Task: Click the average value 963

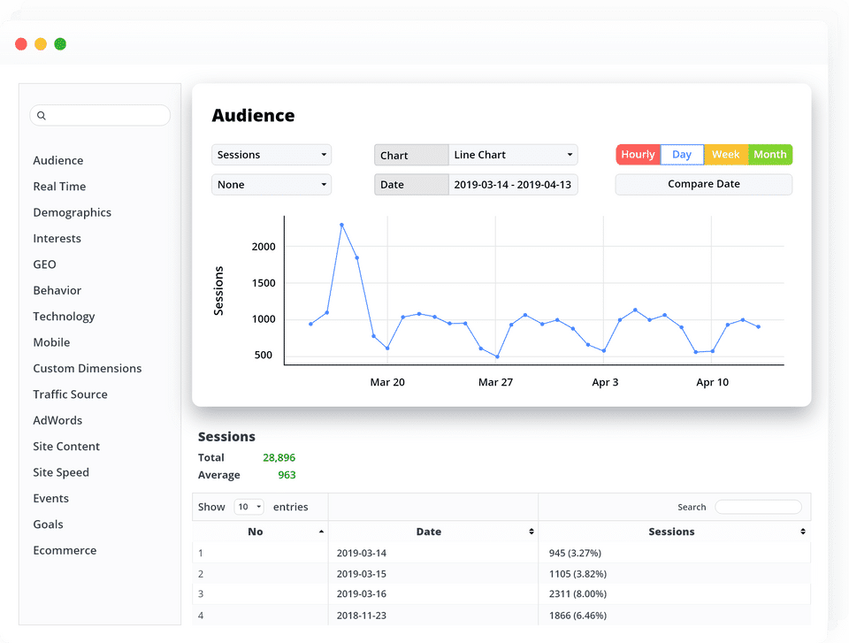Action: (287, 475)
